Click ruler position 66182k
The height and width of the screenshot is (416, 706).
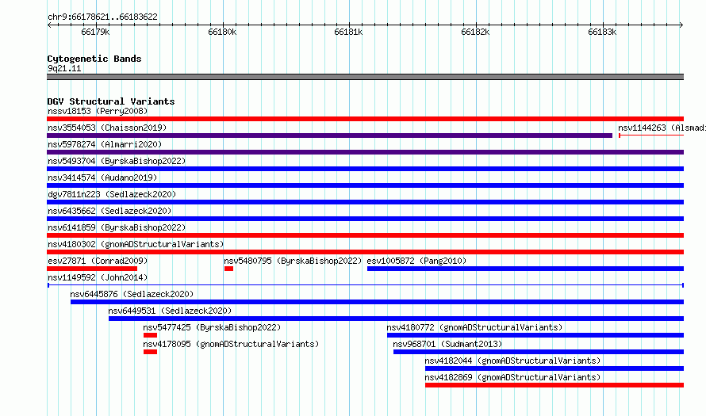(475, 32)
